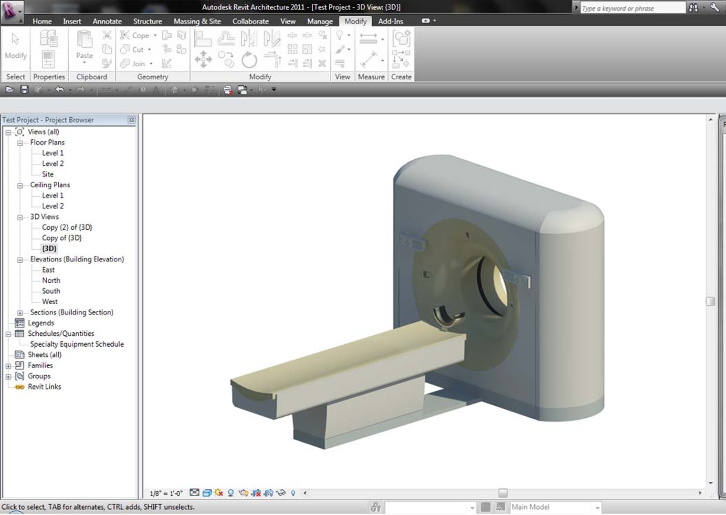Select the Move tool in Modify panel
The width and height of the screenshot is (726, 515).
203,60
